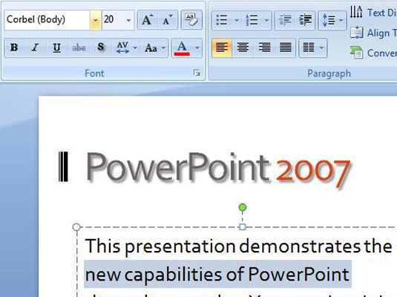397x297 pixels.
Task: Open the Line Spacing menu
Action: (x=332, y=20)
